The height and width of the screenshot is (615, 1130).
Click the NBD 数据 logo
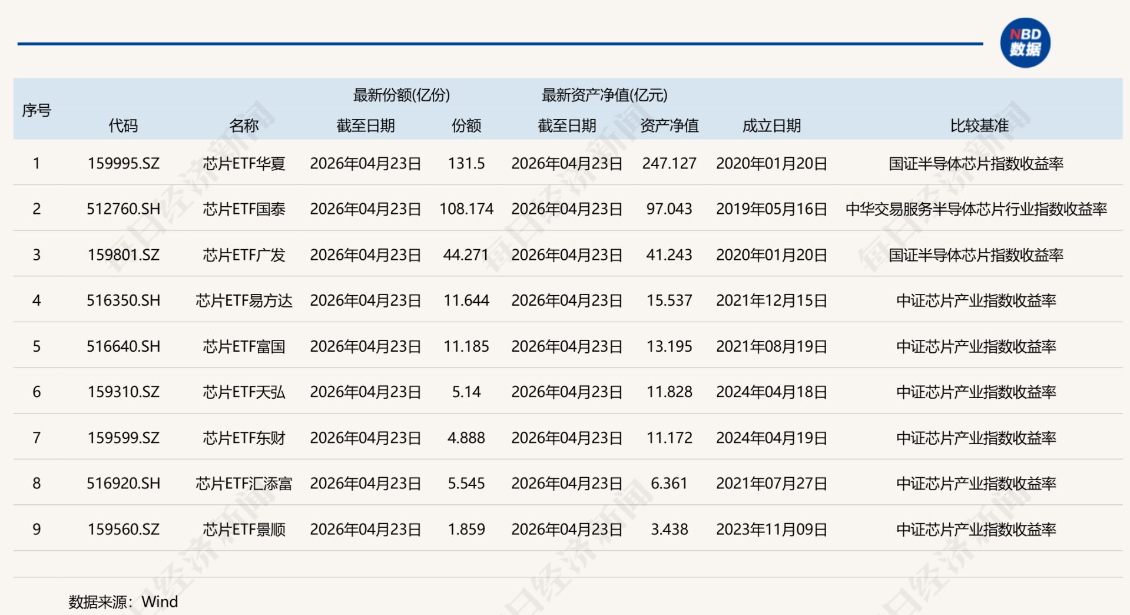tap(1025, 43)
